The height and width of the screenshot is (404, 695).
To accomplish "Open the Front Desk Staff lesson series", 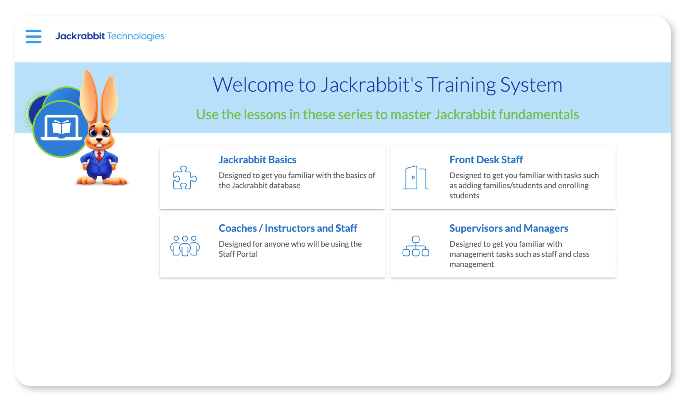I will pos(486,159).
